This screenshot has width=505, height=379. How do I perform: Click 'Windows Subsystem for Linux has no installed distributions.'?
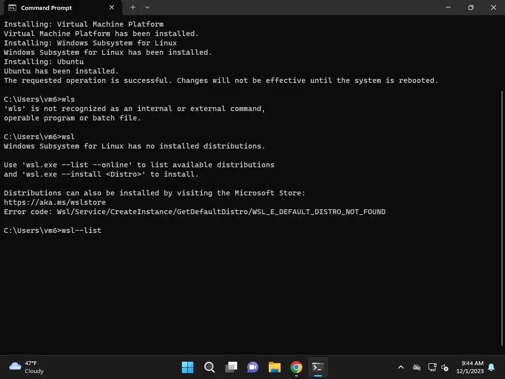(134, 146)
